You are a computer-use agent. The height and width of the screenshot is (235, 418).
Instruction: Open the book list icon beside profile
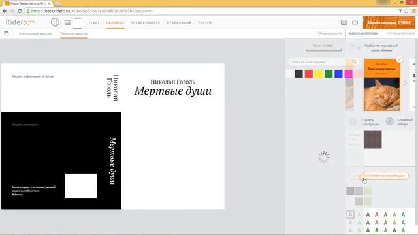[x=67, y=23]
